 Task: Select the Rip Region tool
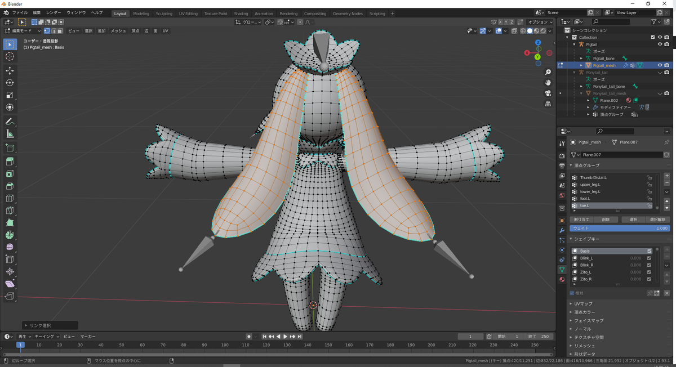pyautogui.click(x=10, y=297)
